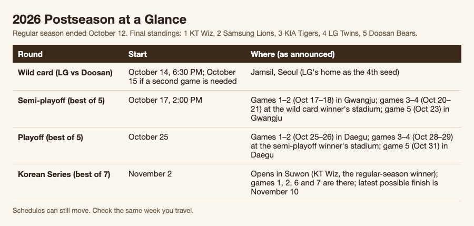Select the "Playoff (best of 5)" row label
The width and height of the screenshot is (474, 226).
pyautogui.click(x=50, y=137)
